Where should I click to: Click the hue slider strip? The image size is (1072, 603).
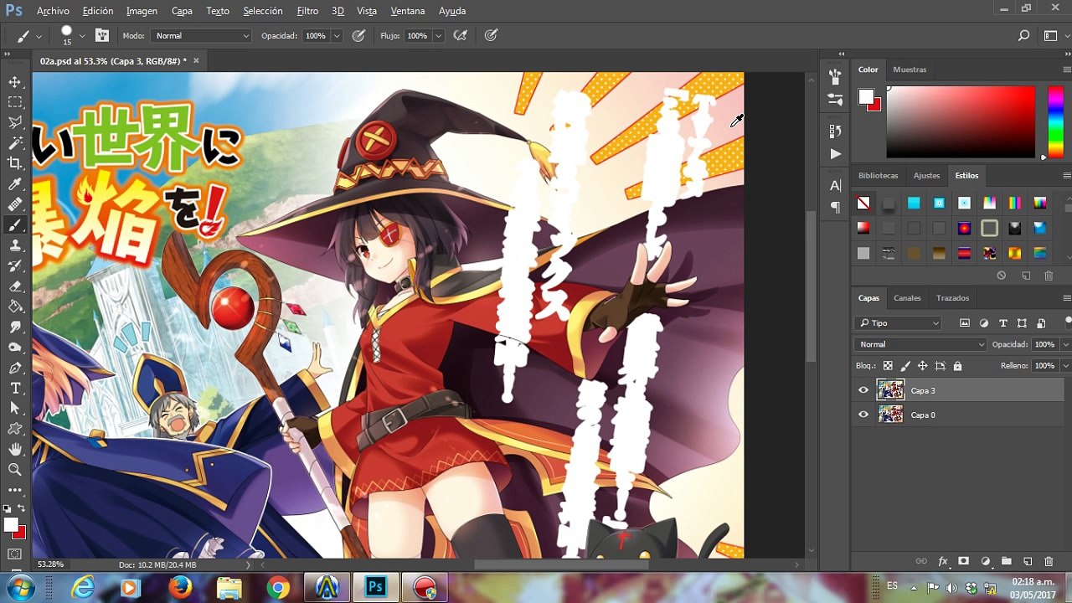click(1055, 121)
